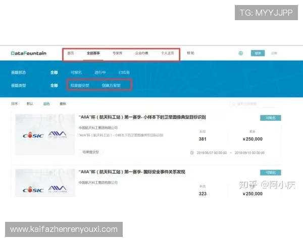Image resolution: width=303 pixels, height=242 pixels.
Task: Click 中国航天科工集团有限公司 under the satellite competition
Action: click(98, 128)
